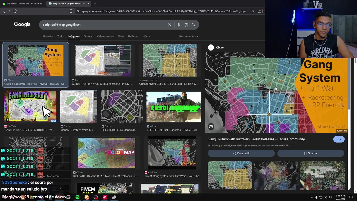Click the share icon in the address bar

pyautogui.click(x=259, y=11)
